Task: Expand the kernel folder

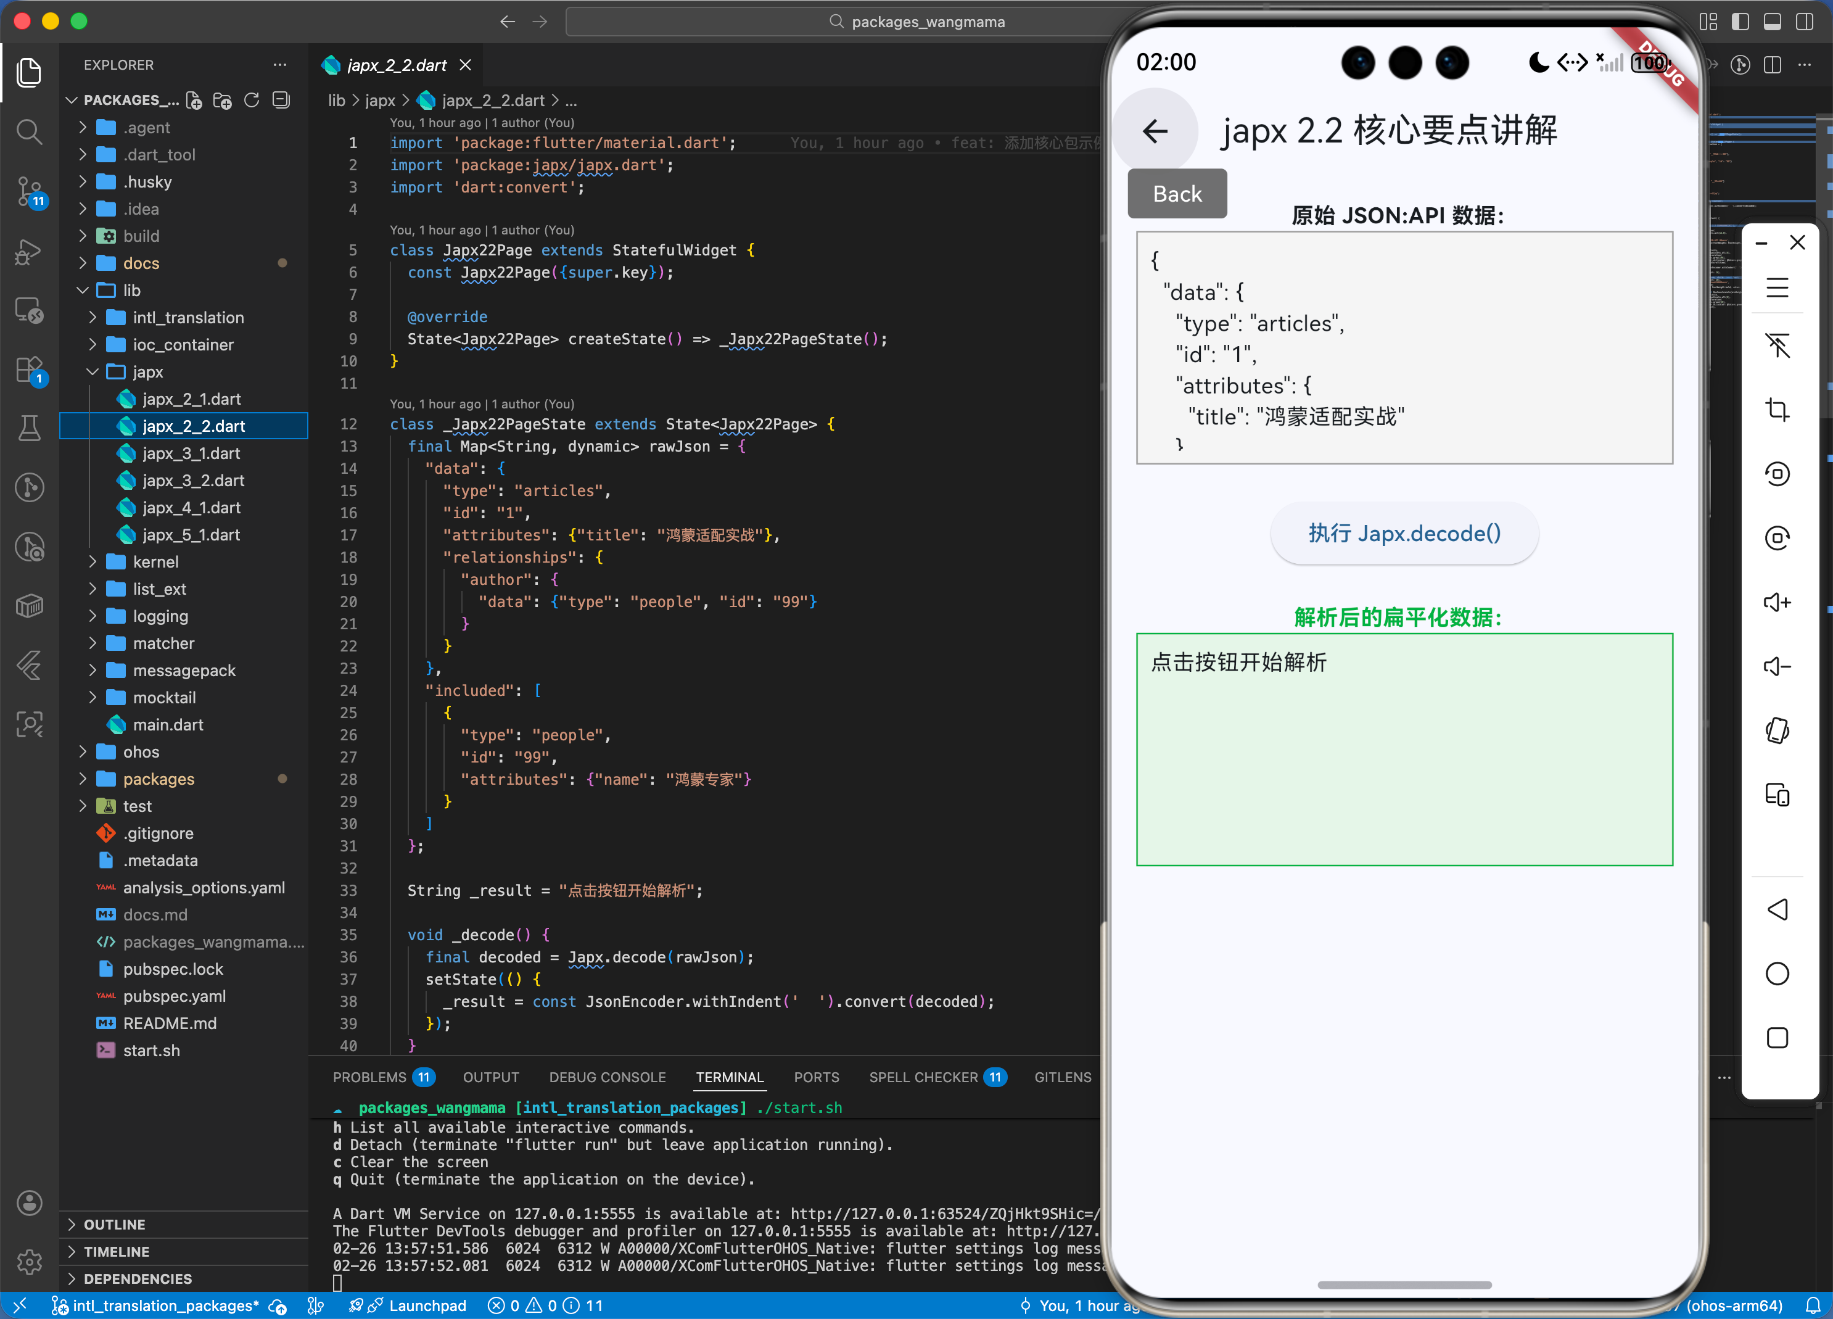Action: pos(155,561)
